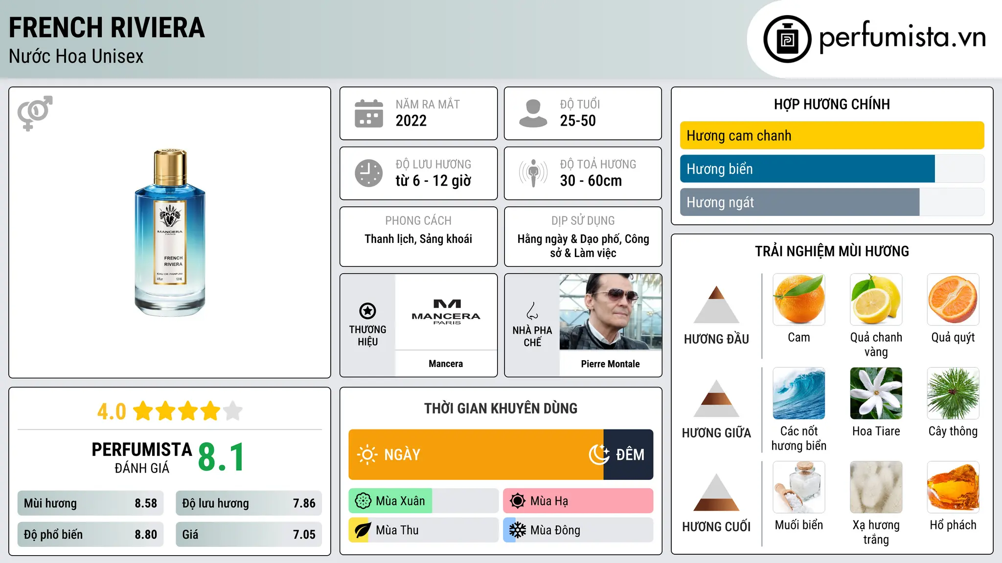Click the Hương cuối pyramid icon
This screenshot has width=1002, height=563.
[x=716, y=492]
